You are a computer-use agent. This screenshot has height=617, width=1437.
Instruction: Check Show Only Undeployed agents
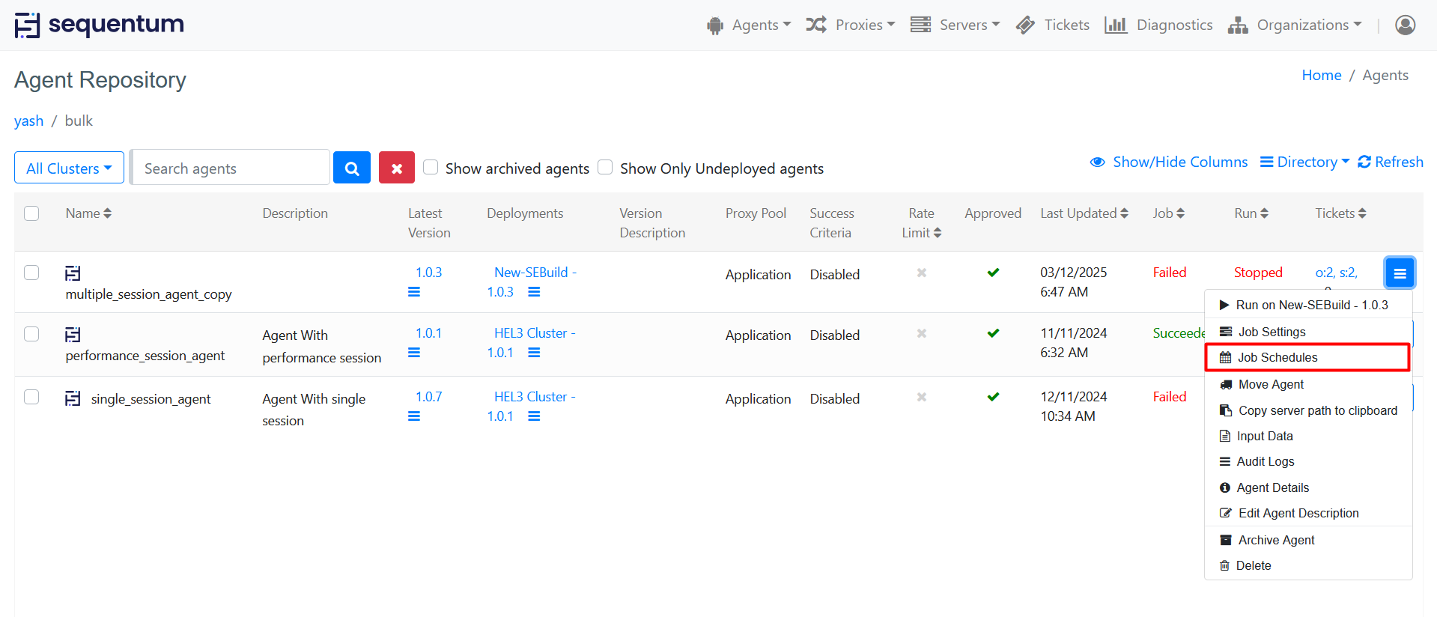pyautogui.click(x=605, y=167)
